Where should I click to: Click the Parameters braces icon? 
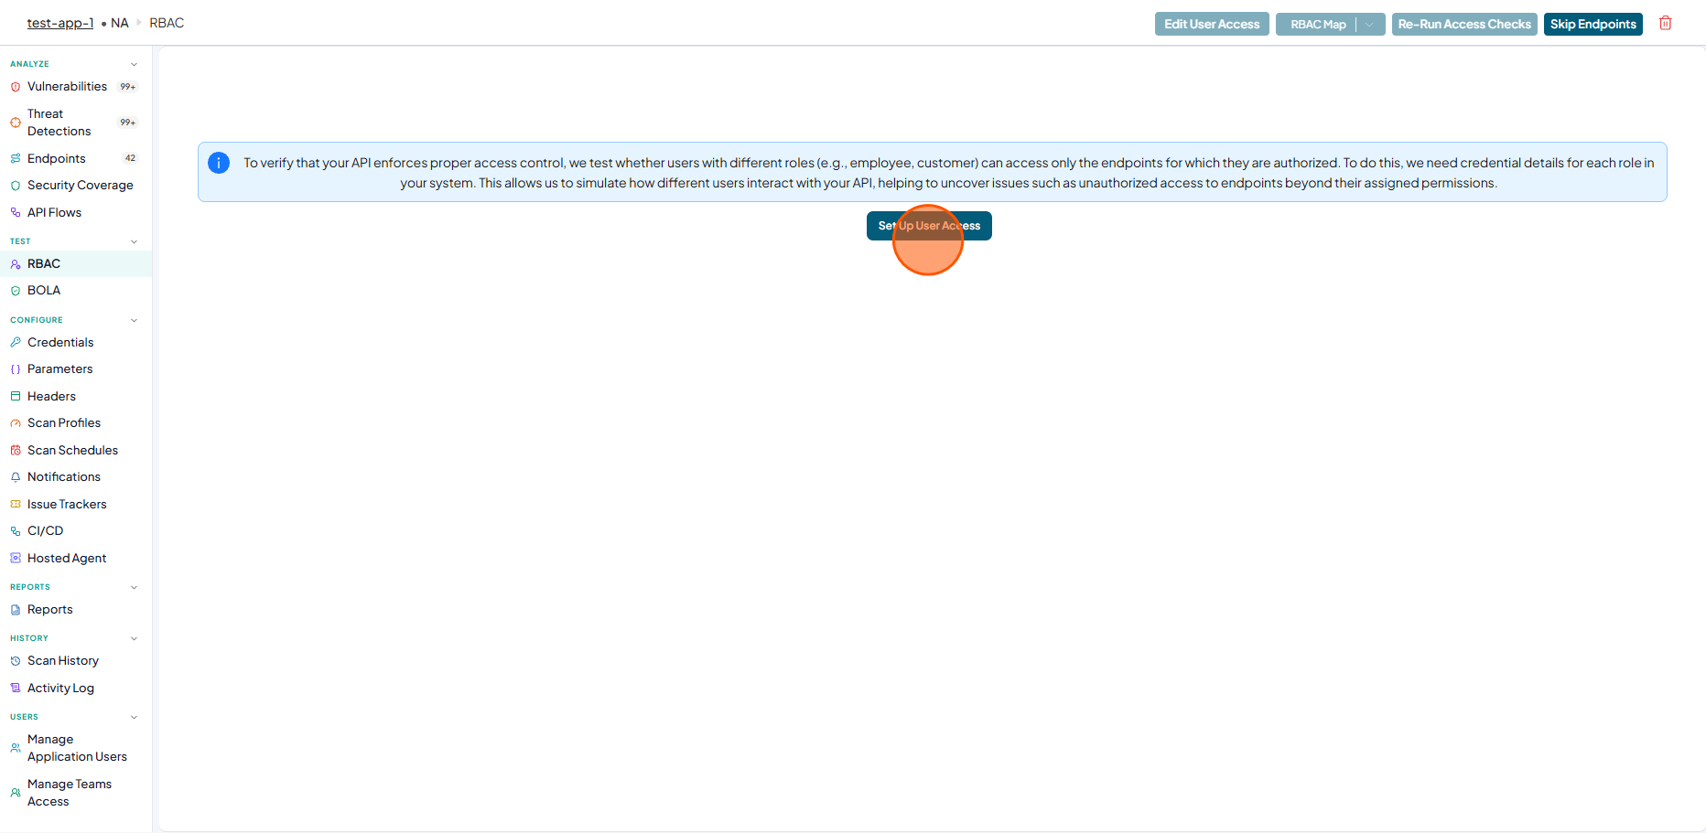(x=16, y=369)
